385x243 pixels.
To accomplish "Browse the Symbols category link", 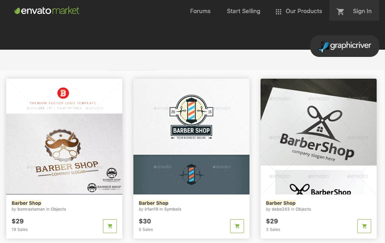I will (173, 209).
